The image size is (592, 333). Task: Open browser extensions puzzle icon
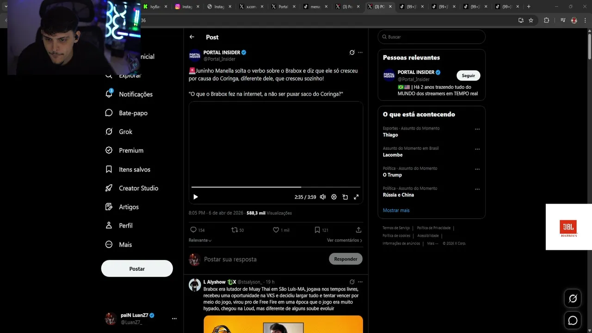pos(547,20)
